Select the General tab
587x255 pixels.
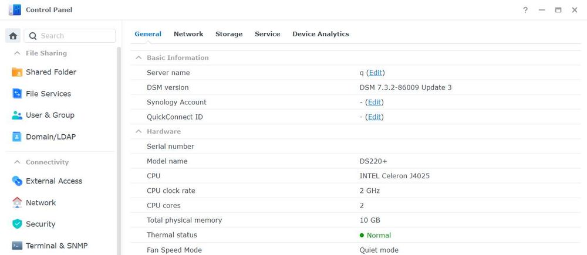tap(148, 34)
